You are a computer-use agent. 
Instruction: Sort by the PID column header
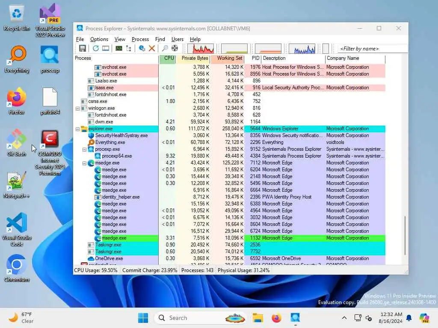click(x=253, y=58)
